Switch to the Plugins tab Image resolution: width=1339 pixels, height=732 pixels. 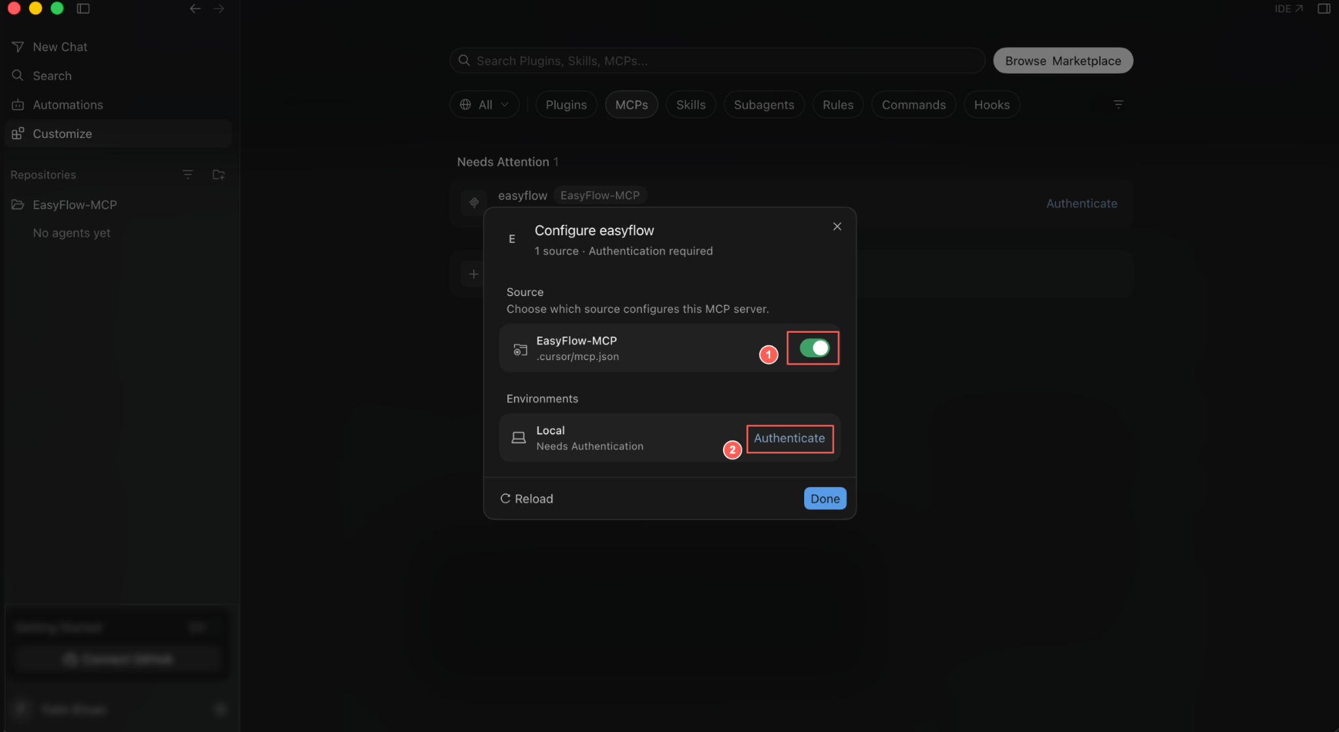click(566, 105)
